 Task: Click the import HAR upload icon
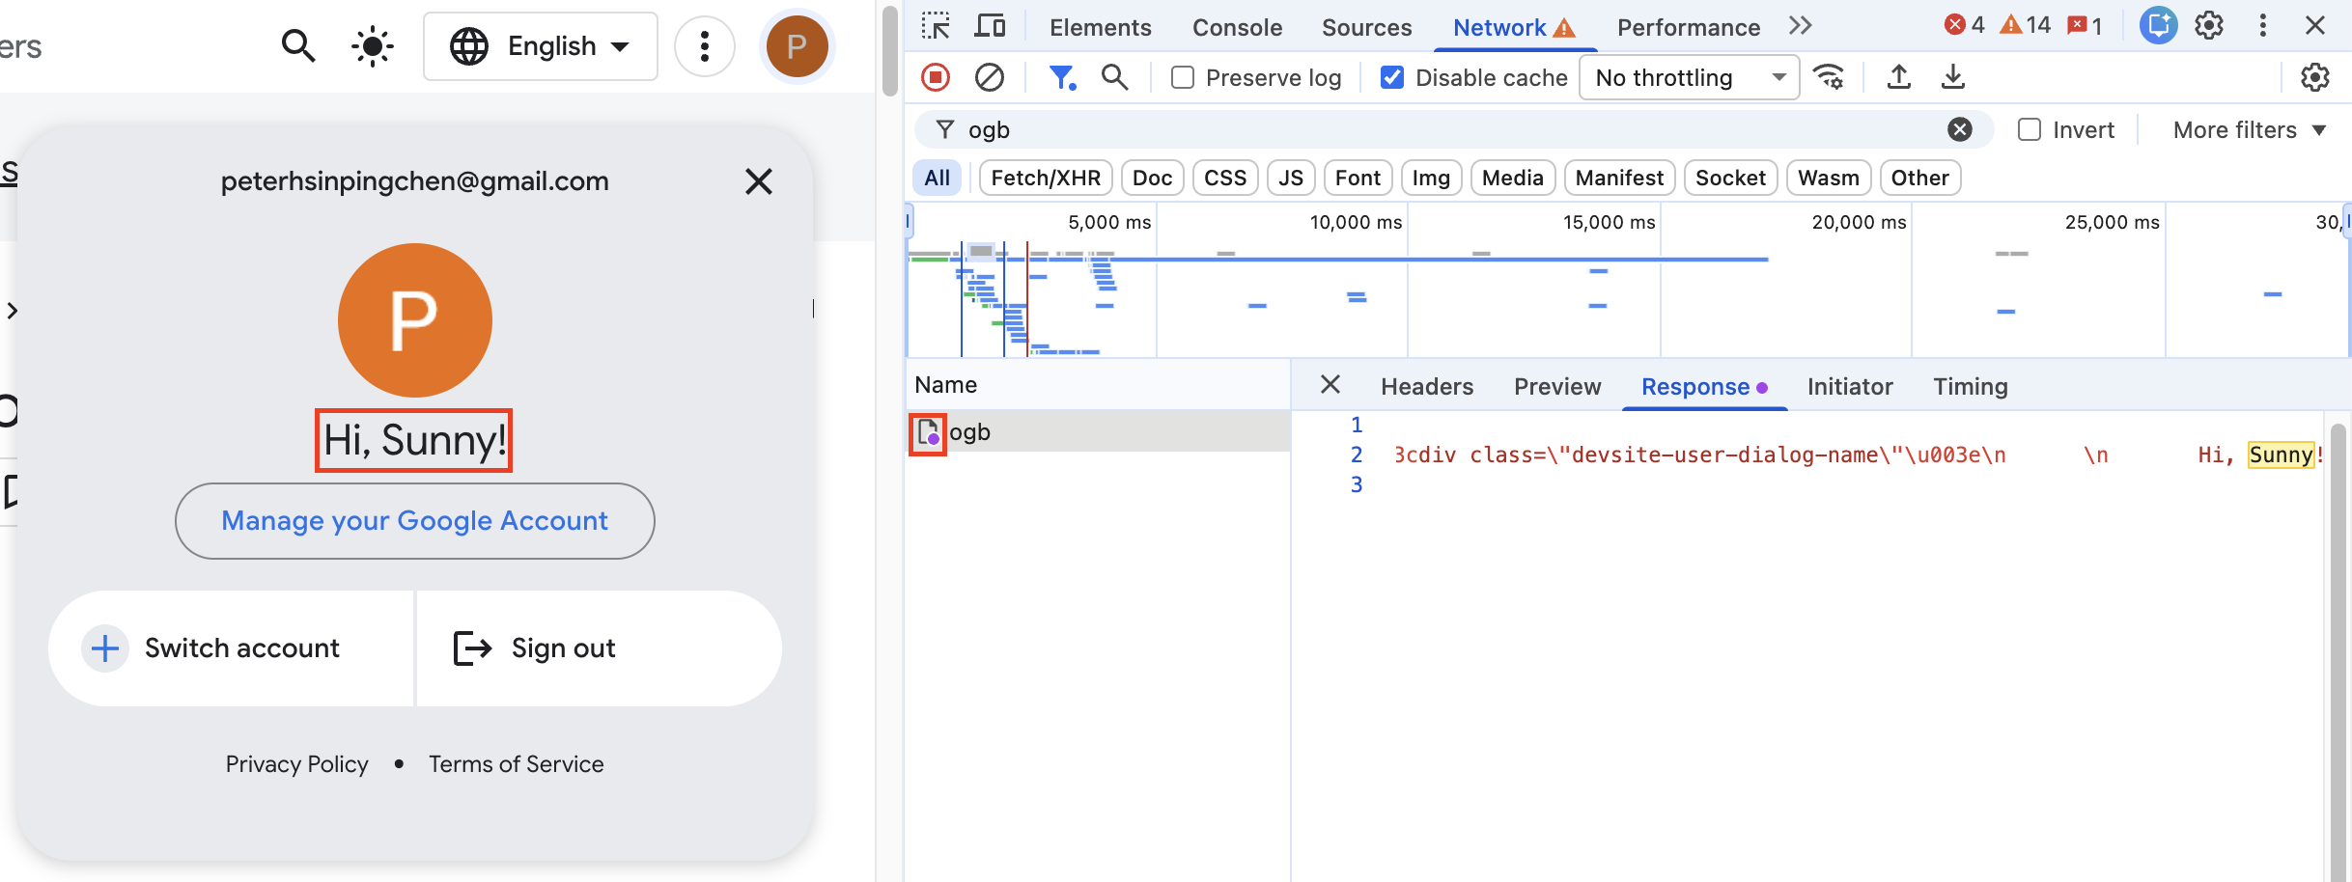1899,77
